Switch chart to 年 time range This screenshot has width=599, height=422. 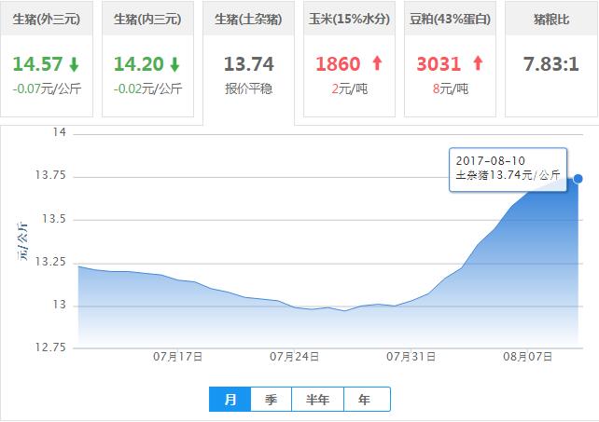click(x=365, y=400)
